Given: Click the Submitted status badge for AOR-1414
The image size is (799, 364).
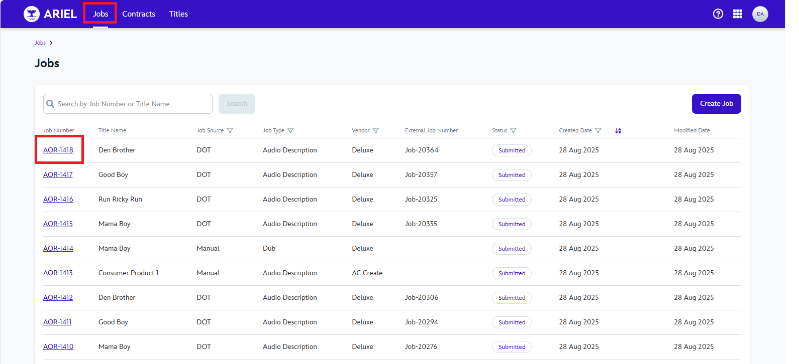Looking at the screenshot, I should point(512,249).
